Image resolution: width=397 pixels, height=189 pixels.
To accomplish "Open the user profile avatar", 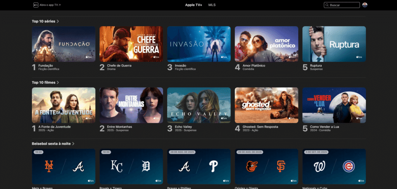I will [x=365, y=5].
